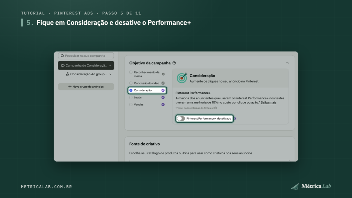Select Reconhecimento da marca radio button
352x198 pixels.
[131, 72]
